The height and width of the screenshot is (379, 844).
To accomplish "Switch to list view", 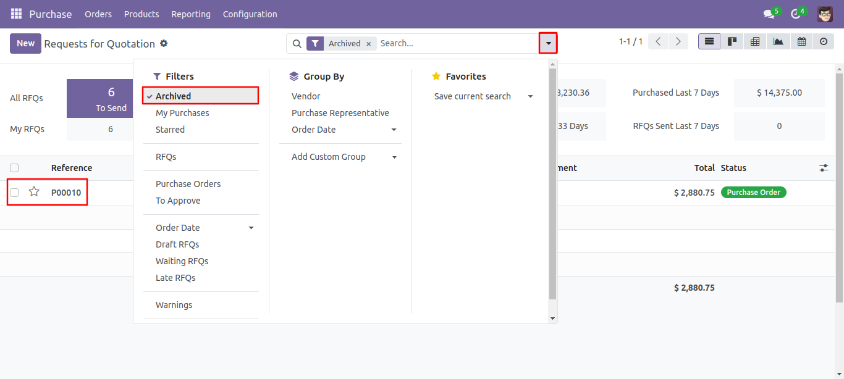I will [709, 41].
